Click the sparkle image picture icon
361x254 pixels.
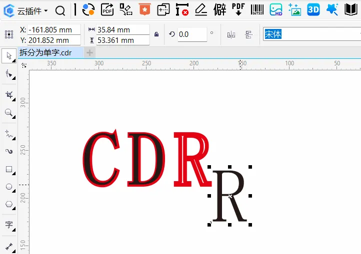(294, 9)
